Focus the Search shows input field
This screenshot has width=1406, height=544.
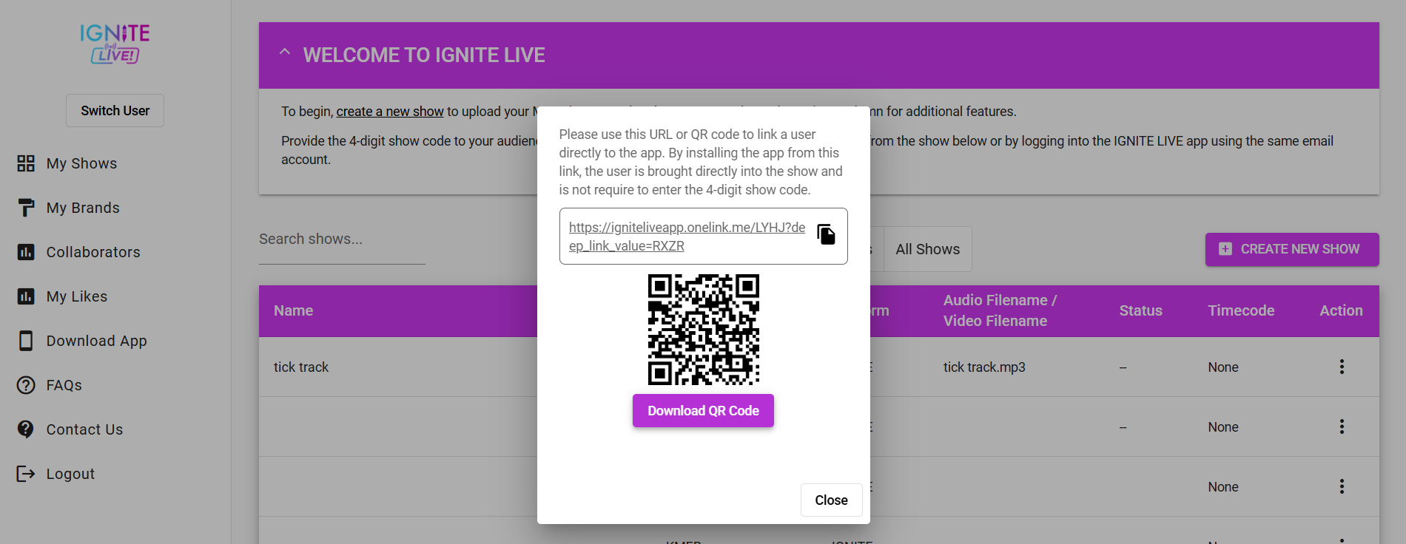[x=341, y=239]
